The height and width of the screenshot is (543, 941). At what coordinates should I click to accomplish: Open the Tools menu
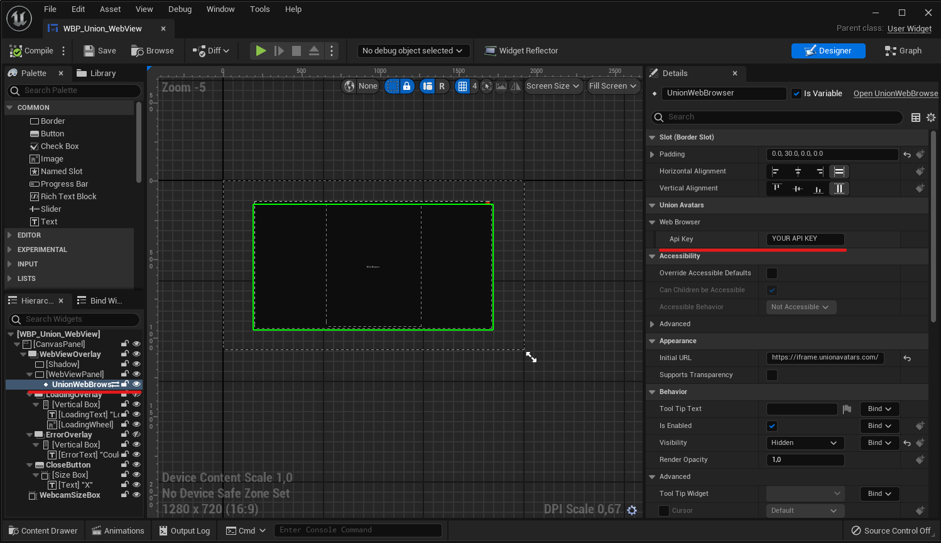tap(259, 9)
